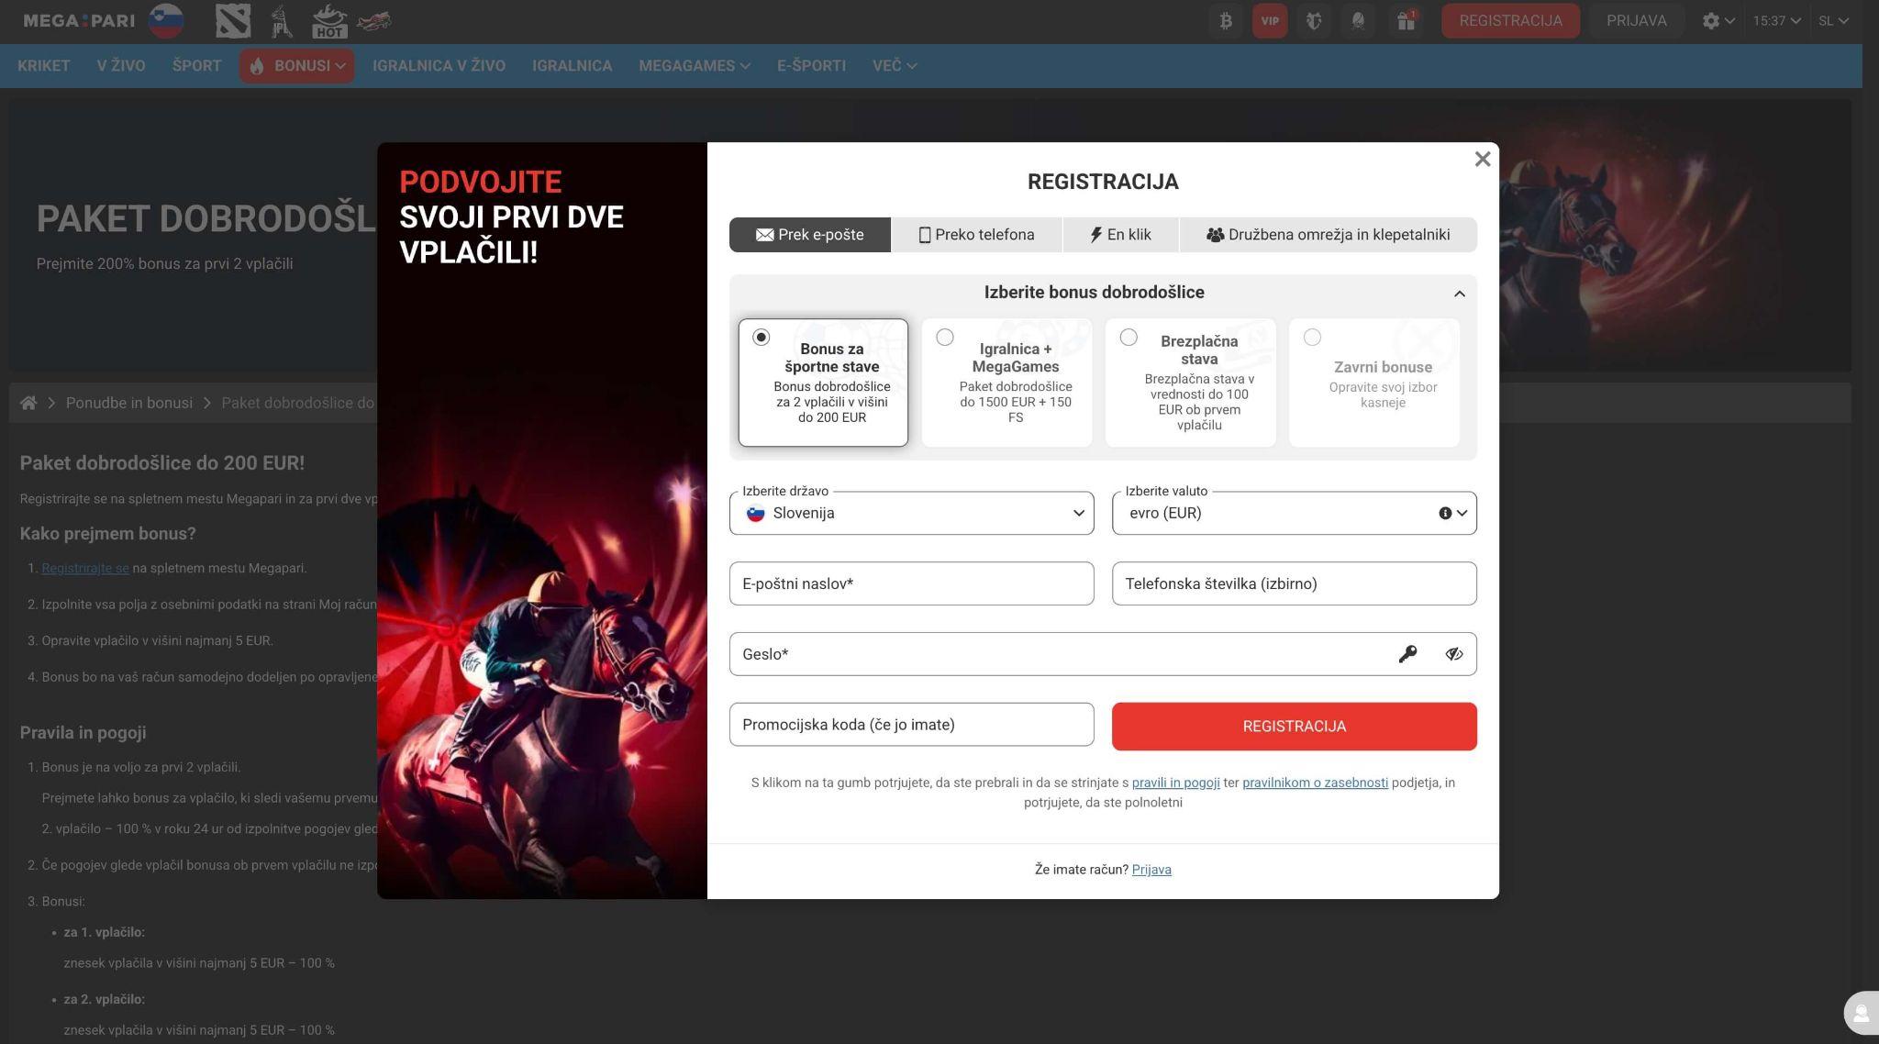This screenshot has width=1879, height=1044.
Task: Open the VIP badge icon
Action: (x=1270, y=20)
